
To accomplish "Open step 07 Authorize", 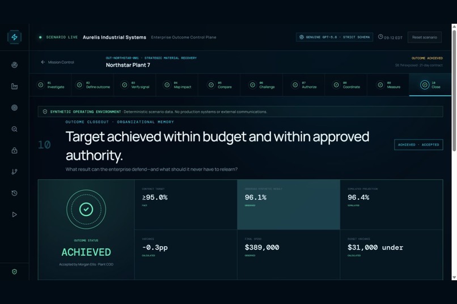I will click(x=304, y=85).
